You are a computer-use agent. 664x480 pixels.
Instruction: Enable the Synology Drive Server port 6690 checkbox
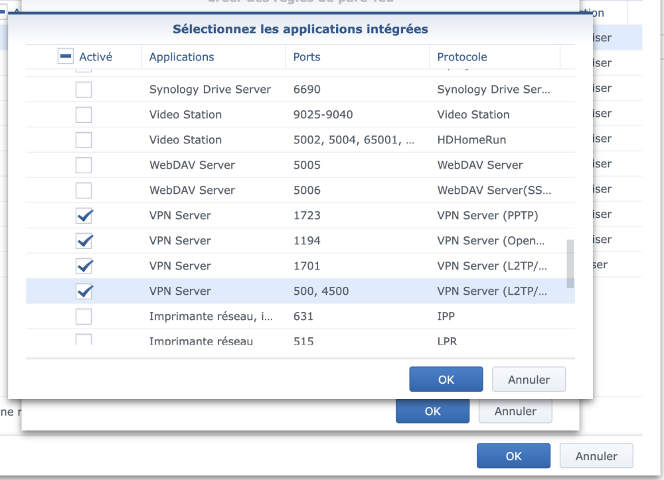coord(84,90)
